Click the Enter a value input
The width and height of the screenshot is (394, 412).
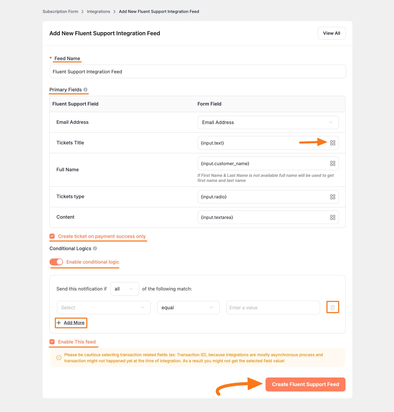point(273,307)
